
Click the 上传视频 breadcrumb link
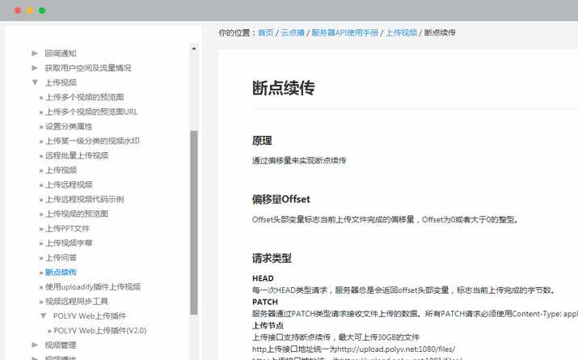click(x=401, y=33)
